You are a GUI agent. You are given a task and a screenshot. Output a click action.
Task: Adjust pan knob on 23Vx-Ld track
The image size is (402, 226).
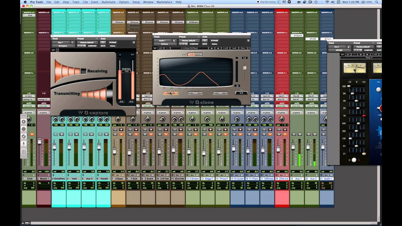282,119
